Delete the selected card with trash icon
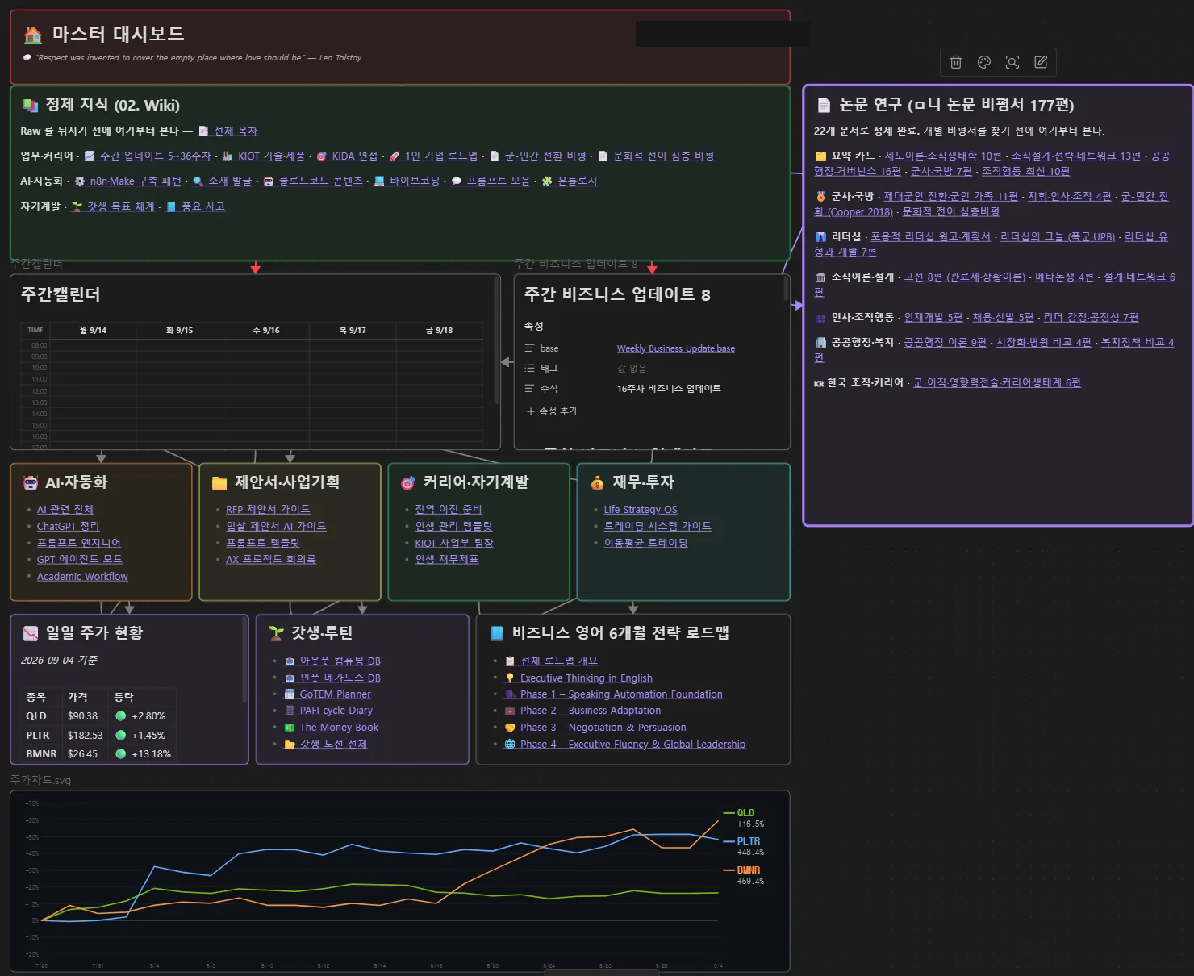The height and width of the screenshot is (976, 1194). (x=956, y=62)
